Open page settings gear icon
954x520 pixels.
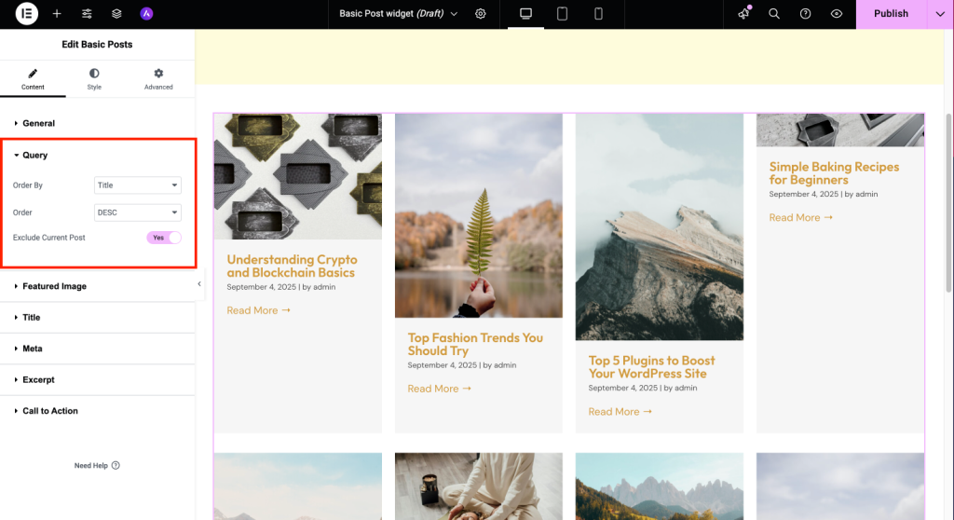481,14
